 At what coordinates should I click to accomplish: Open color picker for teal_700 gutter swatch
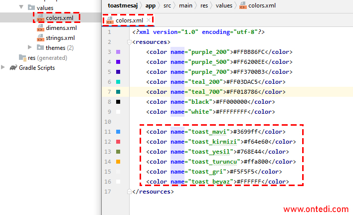click(118, 92)
